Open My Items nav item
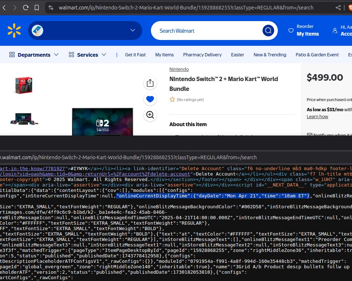Screen dimensions: 352x281 [x=164, y=55]
